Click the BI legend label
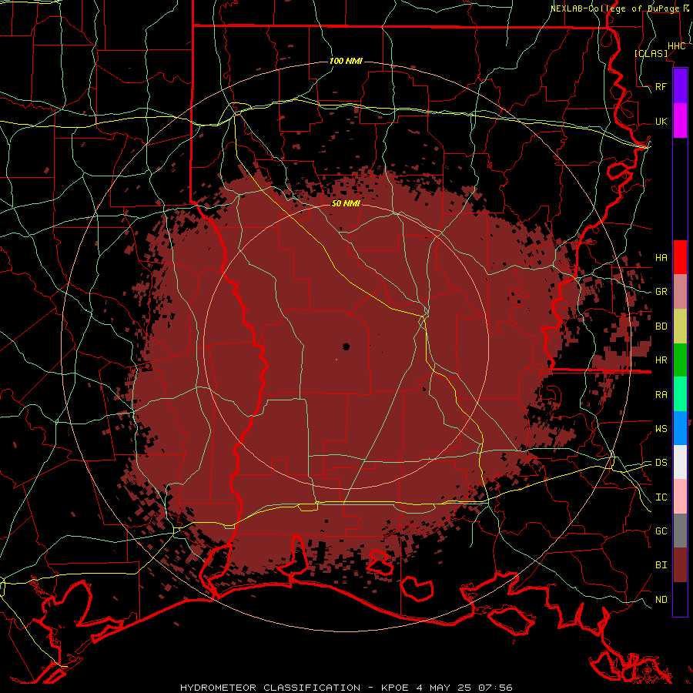 [661, 565]
